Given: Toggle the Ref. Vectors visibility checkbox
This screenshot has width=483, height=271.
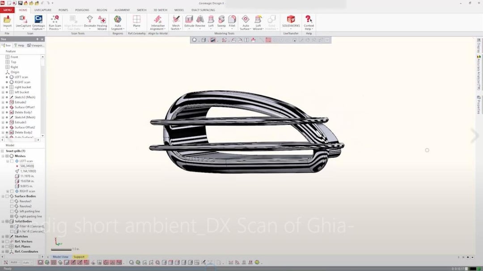Looking at the screenshot, I should tap(7, 242).
